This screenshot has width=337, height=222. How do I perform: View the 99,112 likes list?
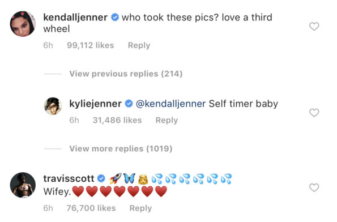pyautogui.click(x=90, y=45)
